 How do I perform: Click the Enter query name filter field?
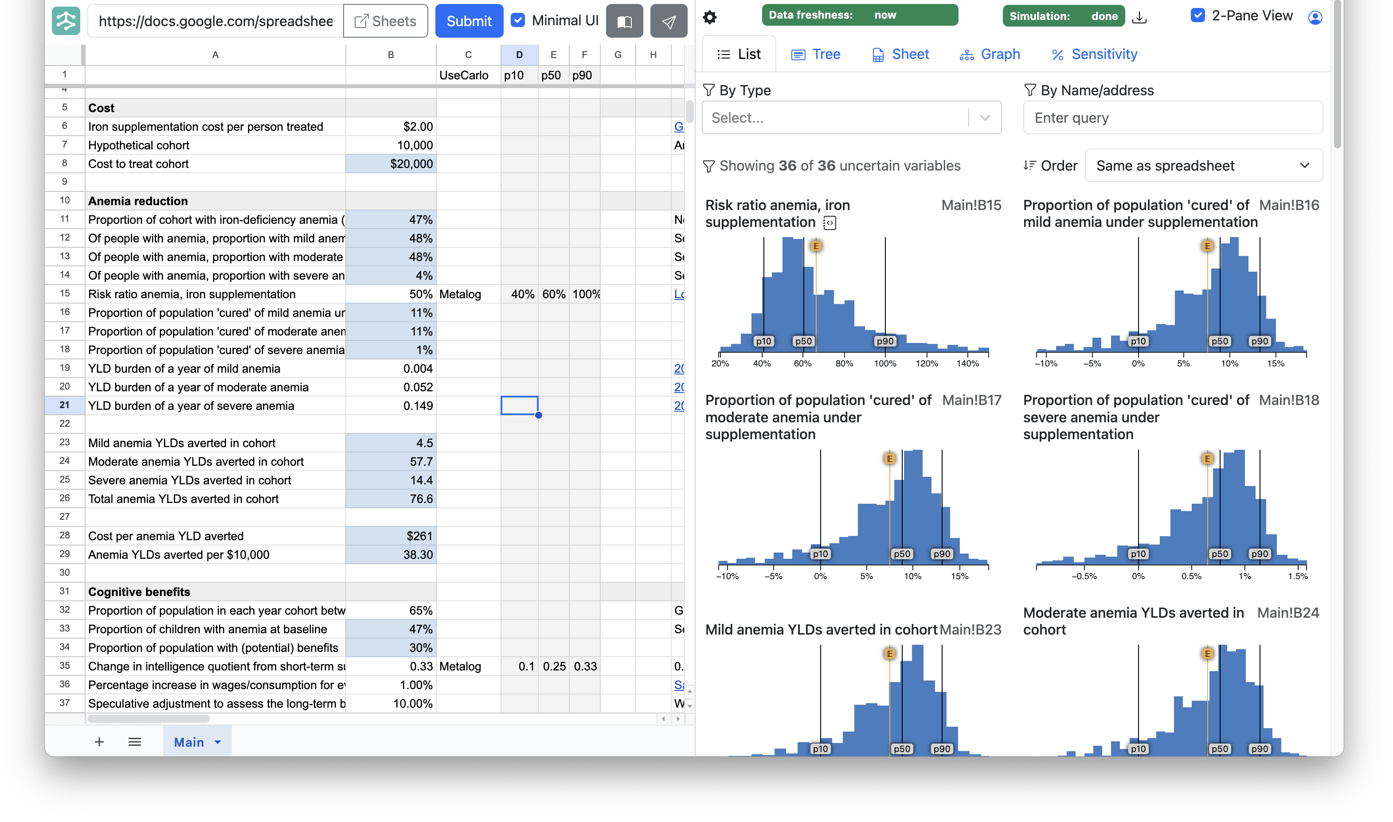[1173, 117]
